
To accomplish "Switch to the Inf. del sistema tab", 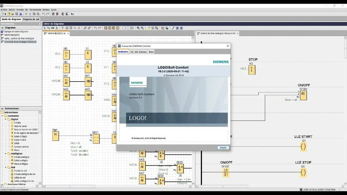I will 138,52.
